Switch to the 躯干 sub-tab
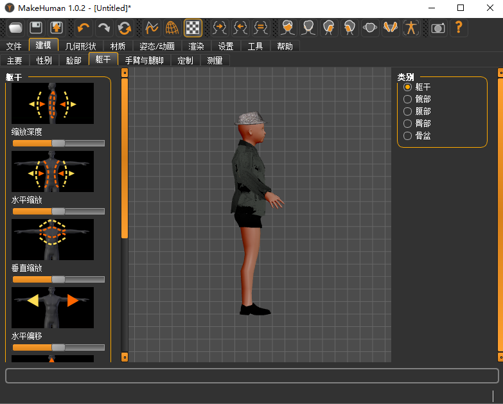This screenshot has width=503, height=404. 103,59
